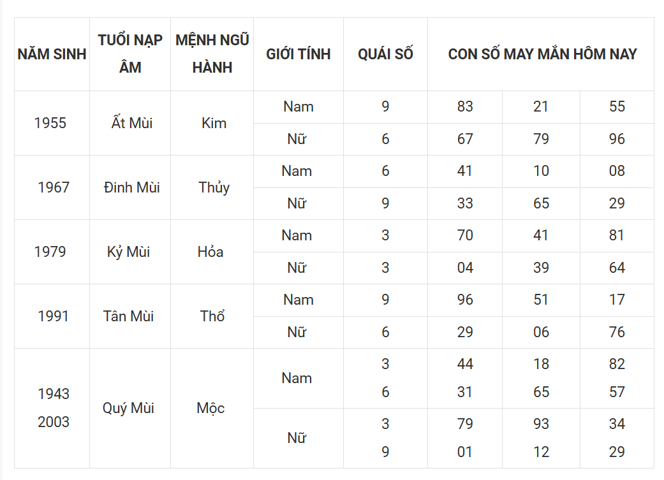Viewport: 664px width, 480px height.
Task: Select the GIỚI TÍNH column header
Action: point(298,54)
